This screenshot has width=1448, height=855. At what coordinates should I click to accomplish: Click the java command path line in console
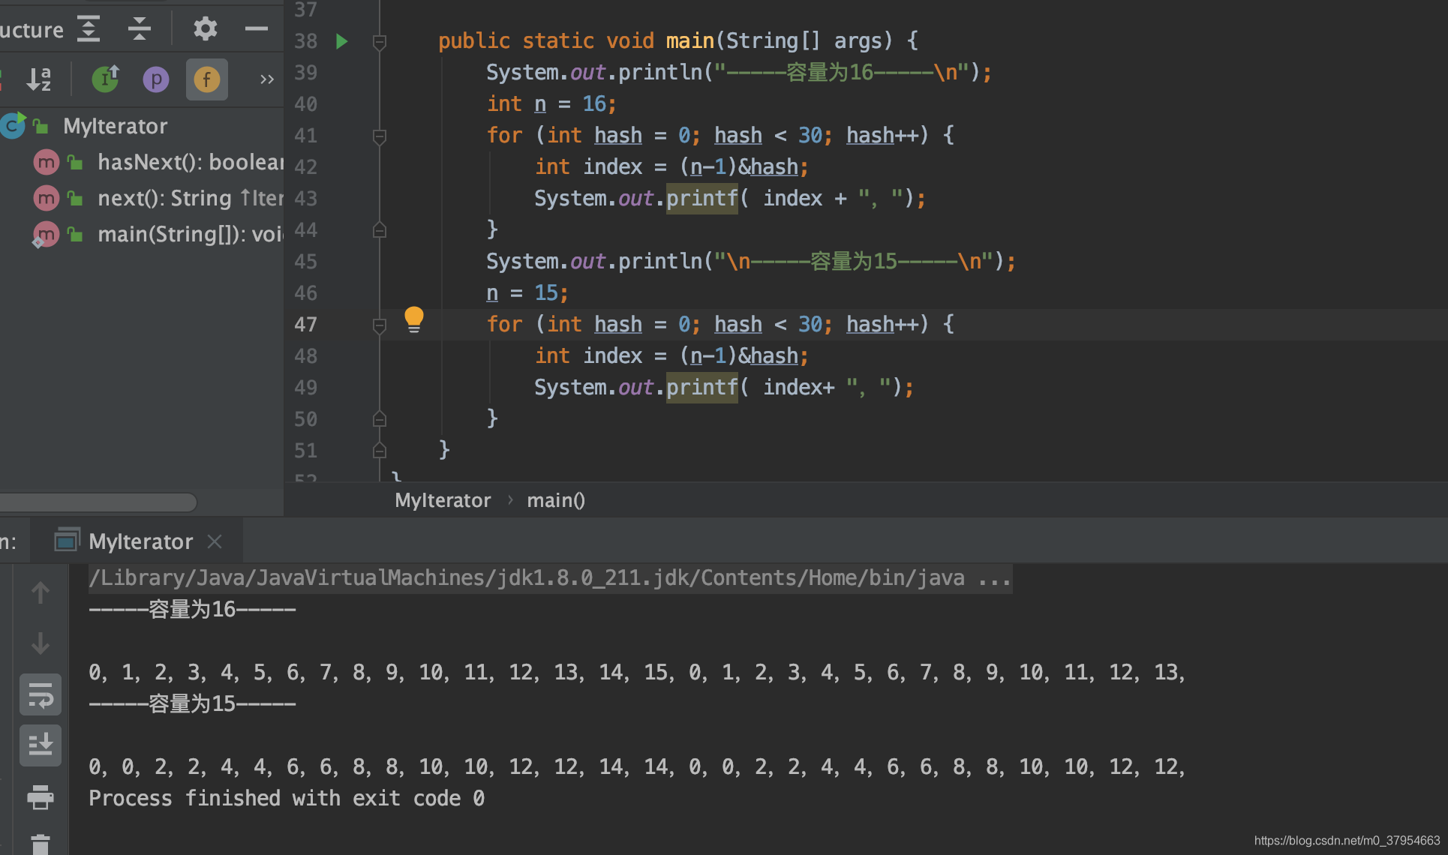[x=550, y=578]
